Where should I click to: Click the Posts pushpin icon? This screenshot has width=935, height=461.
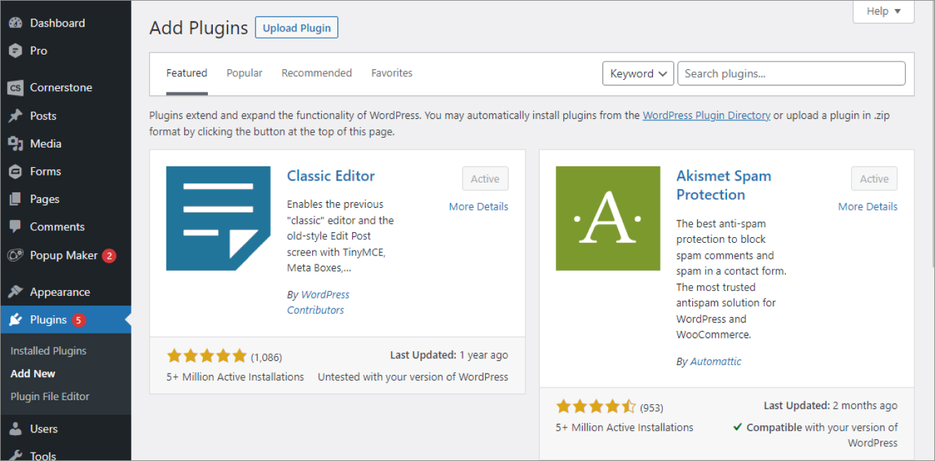15,116
